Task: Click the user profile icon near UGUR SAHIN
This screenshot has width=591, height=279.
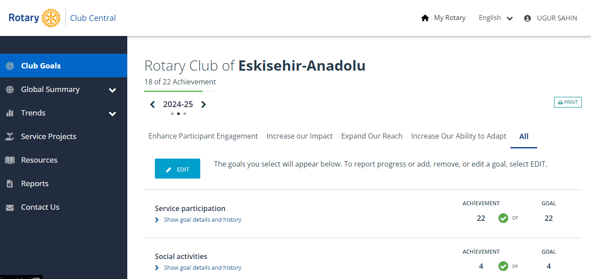Action: [527, 18]
